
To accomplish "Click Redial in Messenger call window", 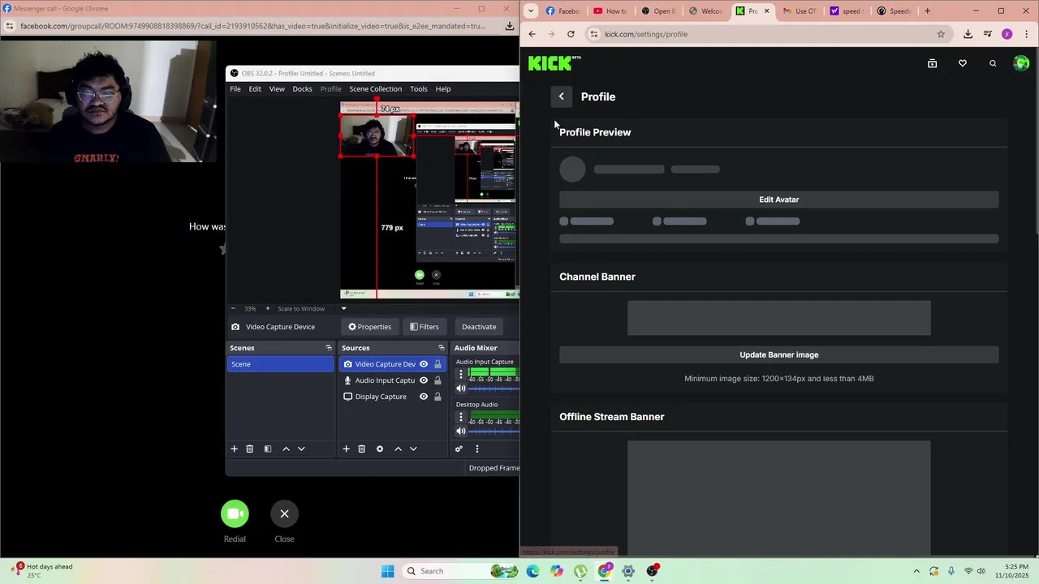I will tap(235, 513).
